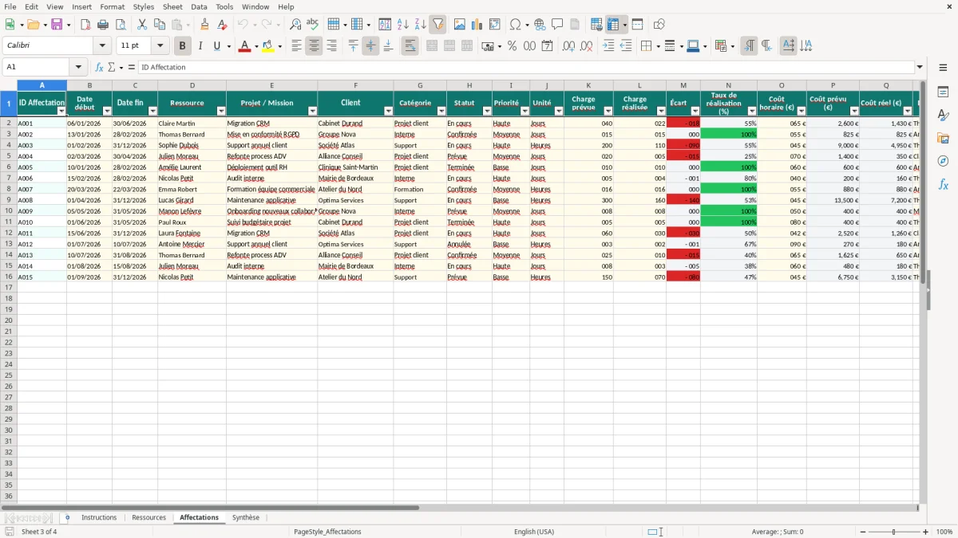This screenshot has height=538, width=958.
Task: Click the Add Decimal Place icon
Action: pyautogui.click(x=568, y=46)
